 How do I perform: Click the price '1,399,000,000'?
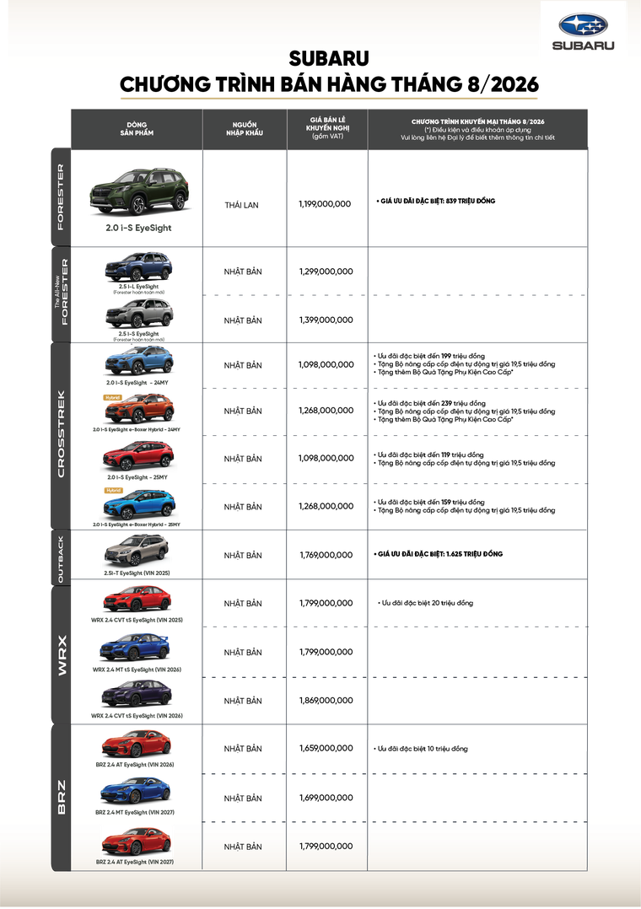(x=326, y=320)
